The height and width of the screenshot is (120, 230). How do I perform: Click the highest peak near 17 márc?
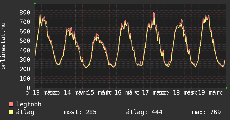(x=154, y=12)
